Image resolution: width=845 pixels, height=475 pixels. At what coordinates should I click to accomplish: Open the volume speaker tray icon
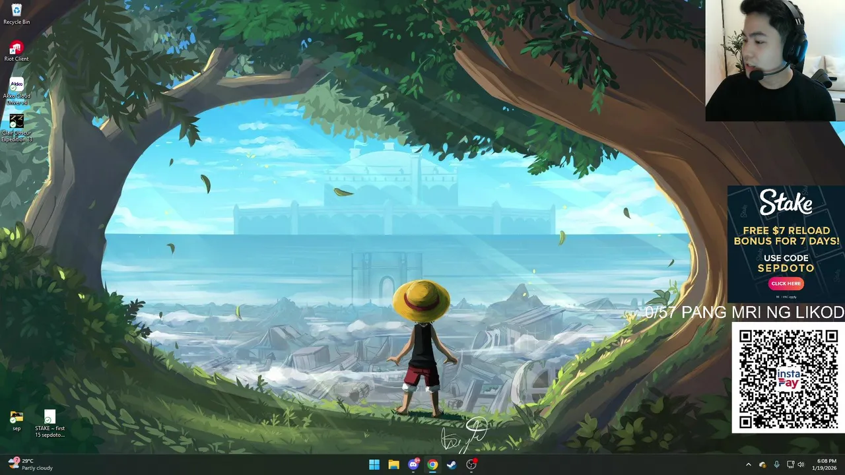click(x=801, y=464)
